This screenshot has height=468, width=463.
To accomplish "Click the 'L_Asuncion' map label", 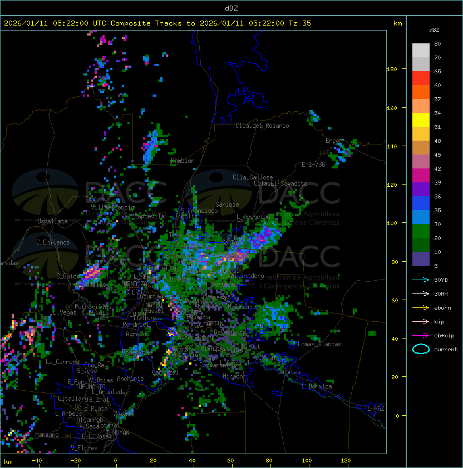I will pos(253,217).
